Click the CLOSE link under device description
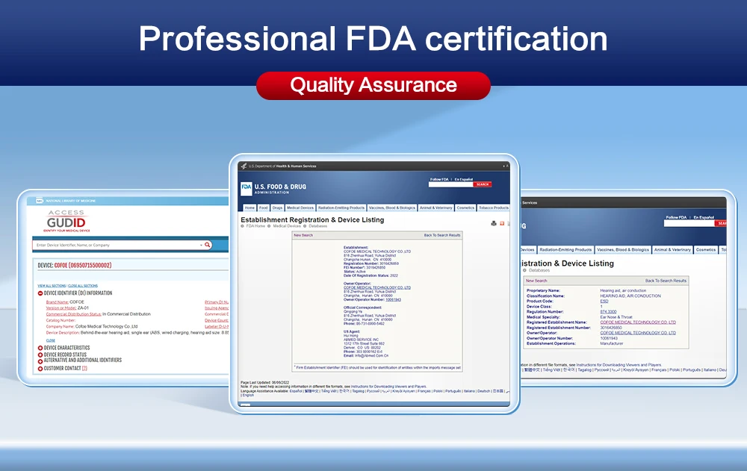 51,340
